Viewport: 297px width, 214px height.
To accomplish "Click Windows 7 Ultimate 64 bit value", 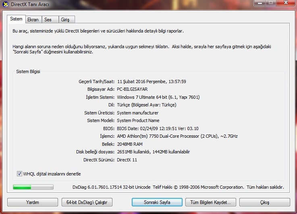I will (x=158, y=97).
